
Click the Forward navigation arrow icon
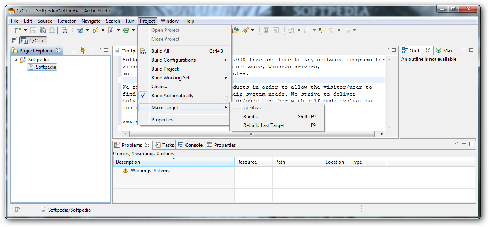[347, 30]
